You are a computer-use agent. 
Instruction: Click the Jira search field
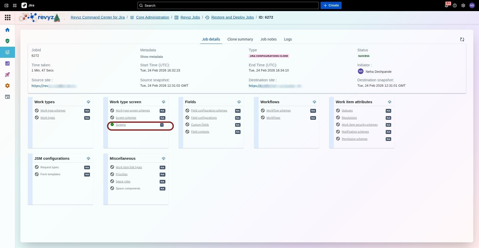[228, 5]
